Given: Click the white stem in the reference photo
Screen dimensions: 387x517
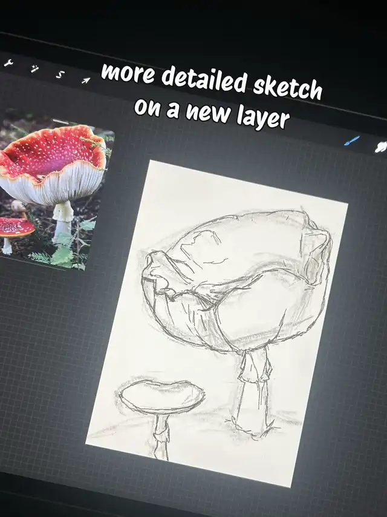Looking at the screenshot, I should [62, 217].
